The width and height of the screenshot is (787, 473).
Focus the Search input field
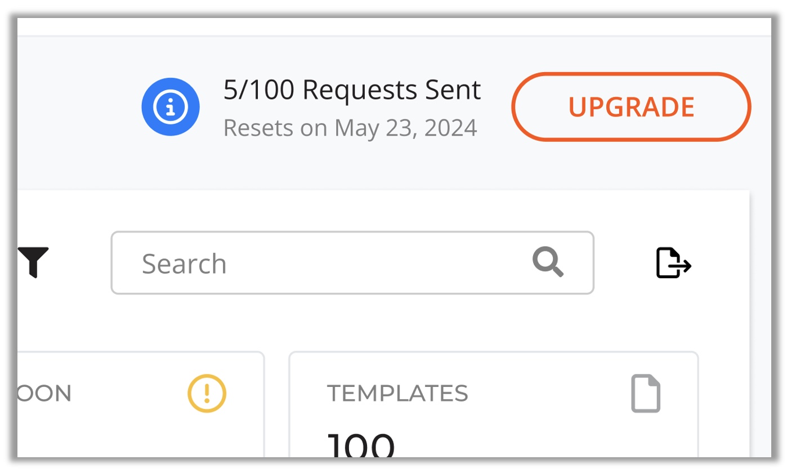click(x=352, y=262)
